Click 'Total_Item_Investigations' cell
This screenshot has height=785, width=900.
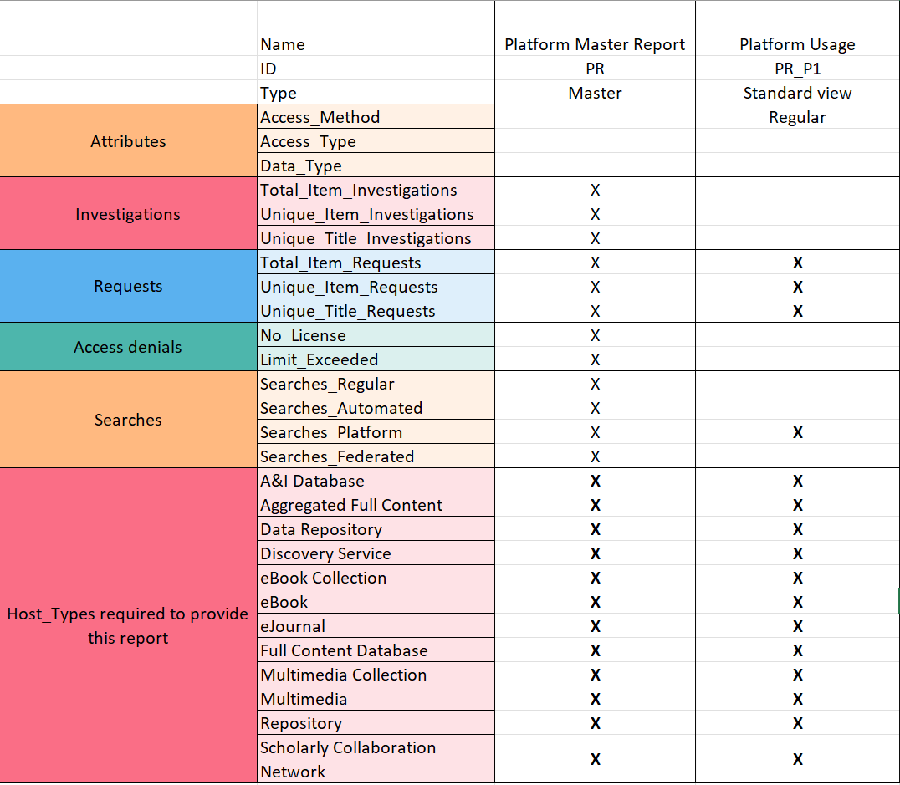pos(376,190)
